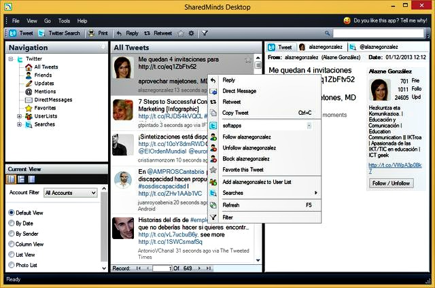Viewport: 435px width, 288px height.
Task: Select the Default View radio button
Action: click(12, 213)
